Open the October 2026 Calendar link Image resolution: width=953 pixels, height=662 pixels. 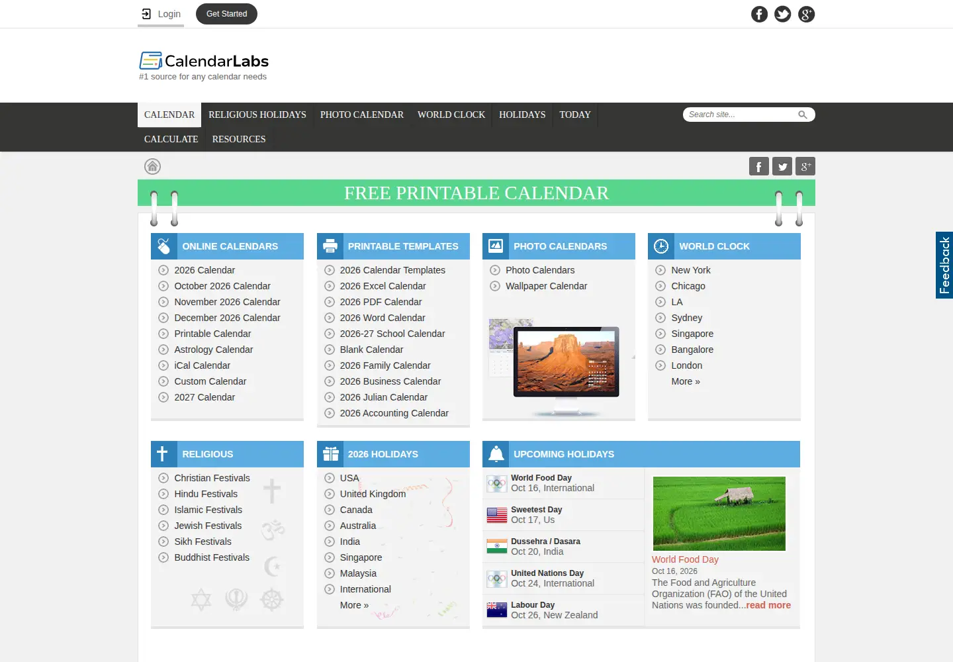coord(222,286)
